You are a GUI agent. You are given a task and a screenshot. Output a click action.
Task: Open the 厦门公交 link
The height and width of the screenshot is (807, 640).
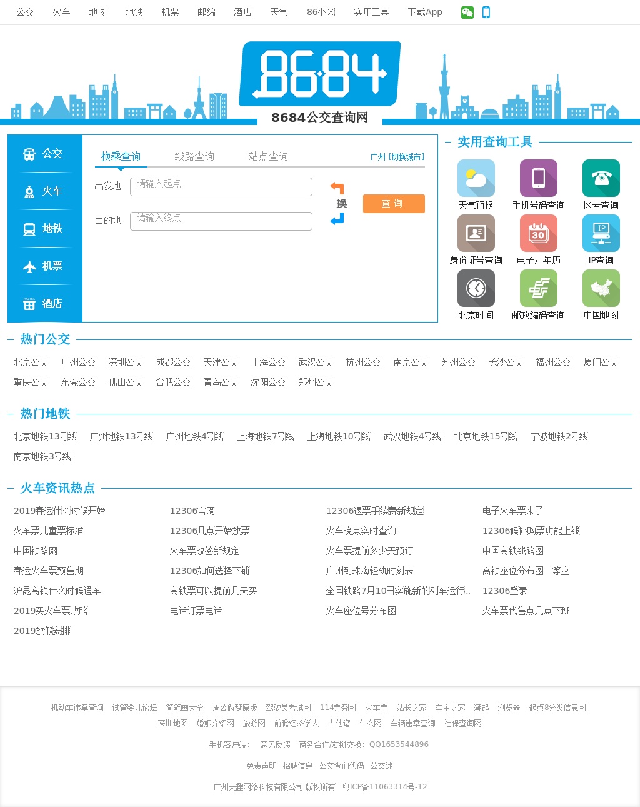pyautogui.click(x=601, y=362)
